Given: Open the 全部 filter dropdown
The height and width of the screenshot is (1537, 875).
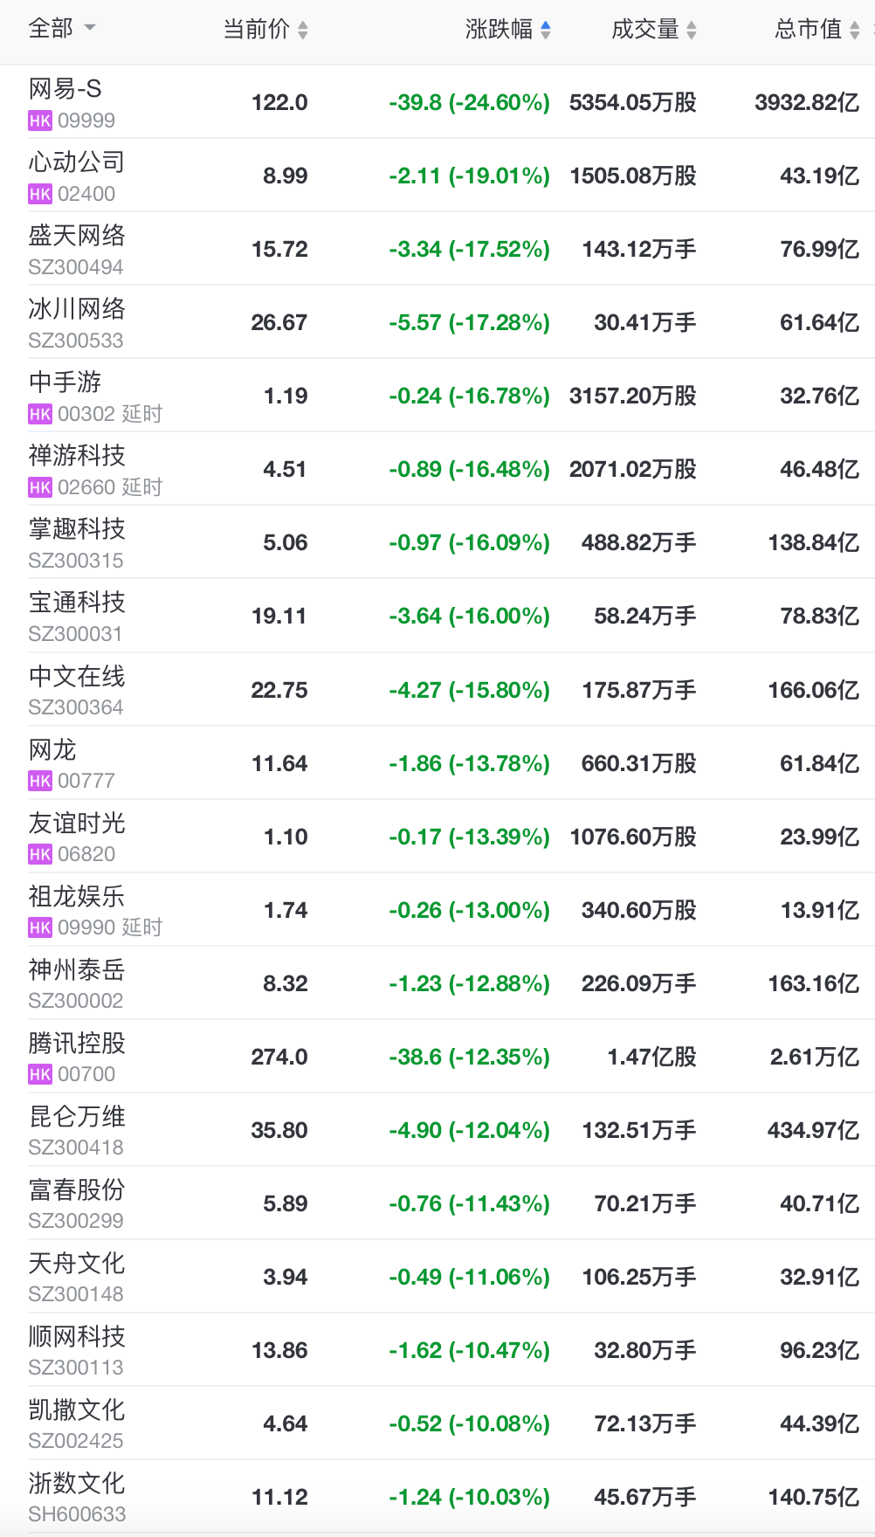Looking at the screenshot, I should pyautogui.click(x=62, y=29).
